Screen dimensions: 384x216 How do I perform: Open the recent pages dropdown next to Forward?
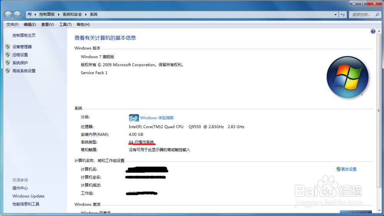click(23, 15)
